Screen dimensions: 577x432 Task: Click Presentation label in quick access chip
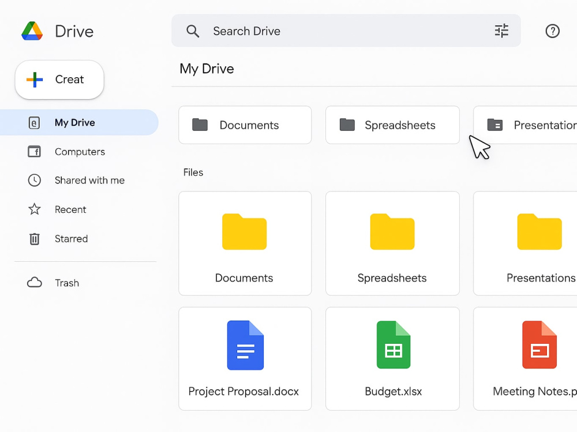click(545, 125)
